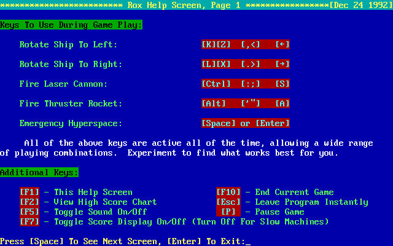
Task: Click the [Ctrl] [:;] [S] key box
Action: click(x=246, y=84)
